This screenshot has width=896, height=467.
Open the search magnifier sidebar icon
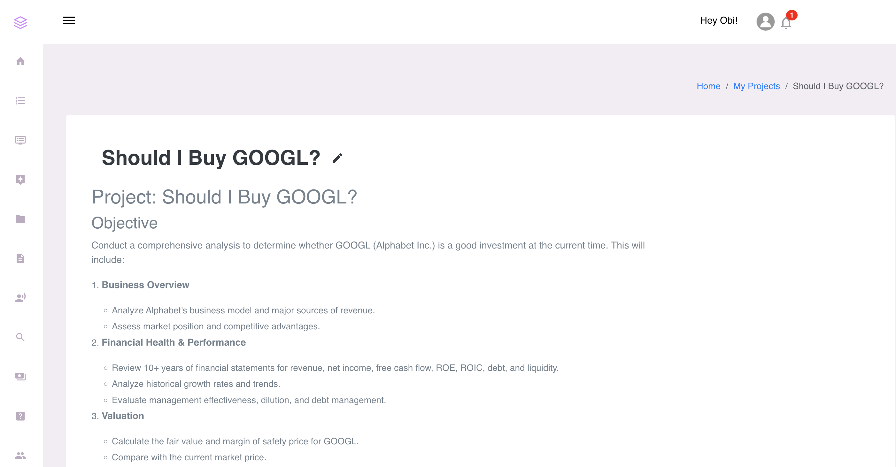coord(20,337)
